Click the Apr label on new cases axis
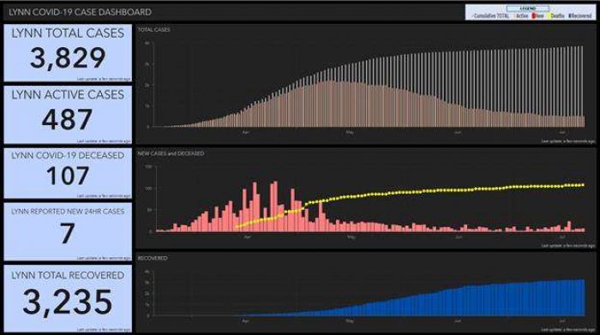The image size is (600, 335). point(247,237)
